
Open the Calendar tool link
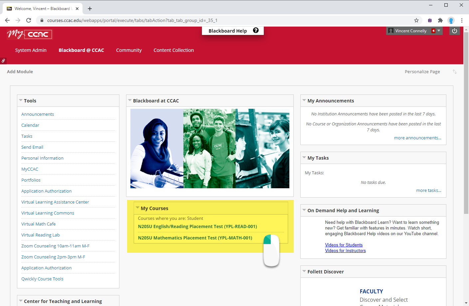pos(30,125)
